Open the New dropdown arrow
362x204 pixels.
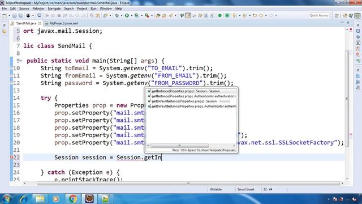(x=9, y=15)
